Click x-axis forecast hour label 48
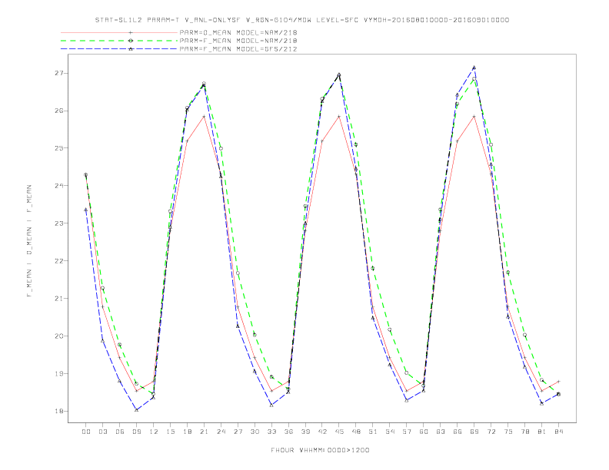The height and width of the screenshot is (470, 609). [356, 432]
